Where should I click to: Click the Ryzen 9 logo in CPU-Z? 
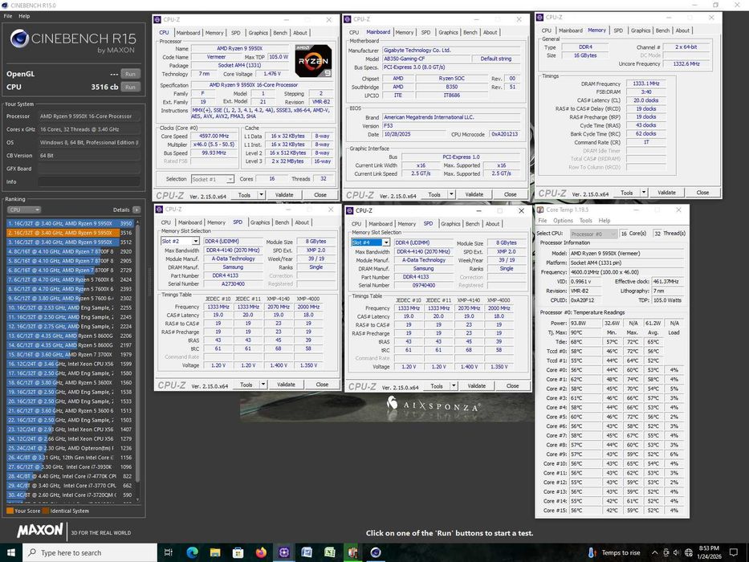pos(313,61)
